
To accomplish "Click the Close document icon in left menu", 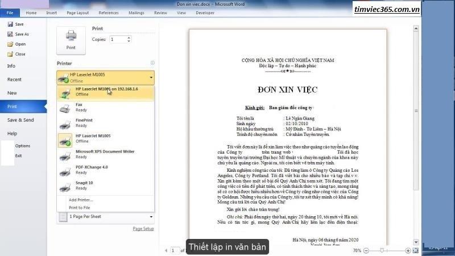I will point(10,54).
